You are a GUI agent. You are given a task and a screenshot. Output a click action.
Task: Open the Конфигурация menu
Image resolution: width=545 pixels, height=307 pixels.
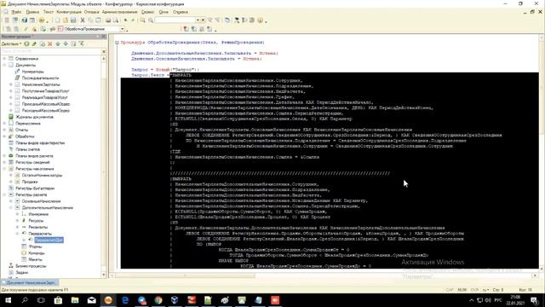coord(69,12)
